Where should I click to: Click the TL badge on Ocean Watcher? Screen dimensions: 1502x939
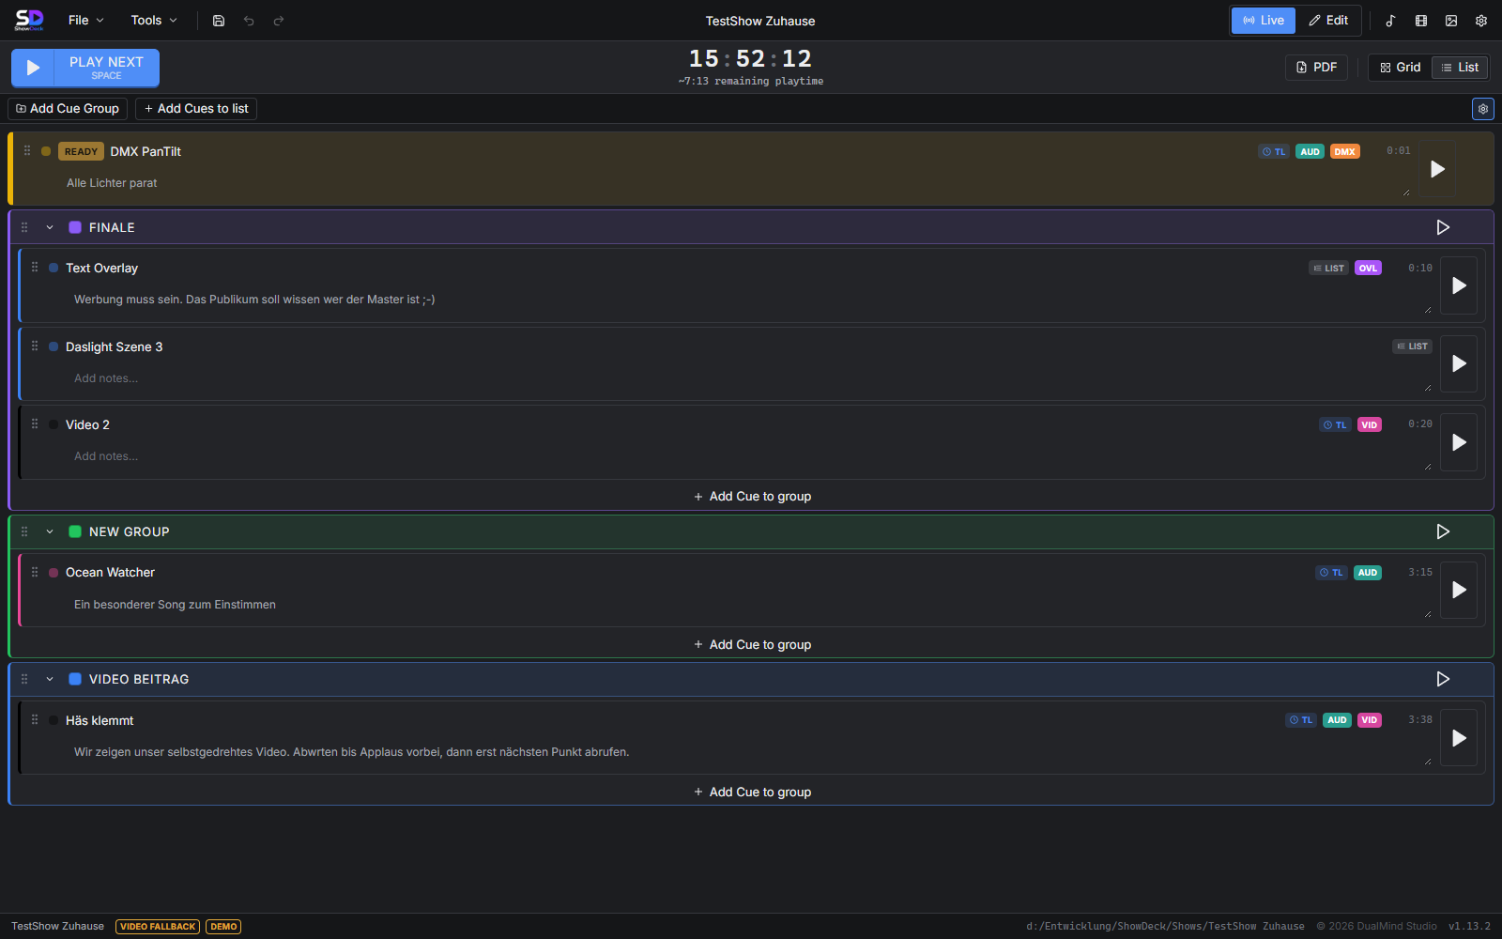pyautogui.click(x=1331, y=573)
